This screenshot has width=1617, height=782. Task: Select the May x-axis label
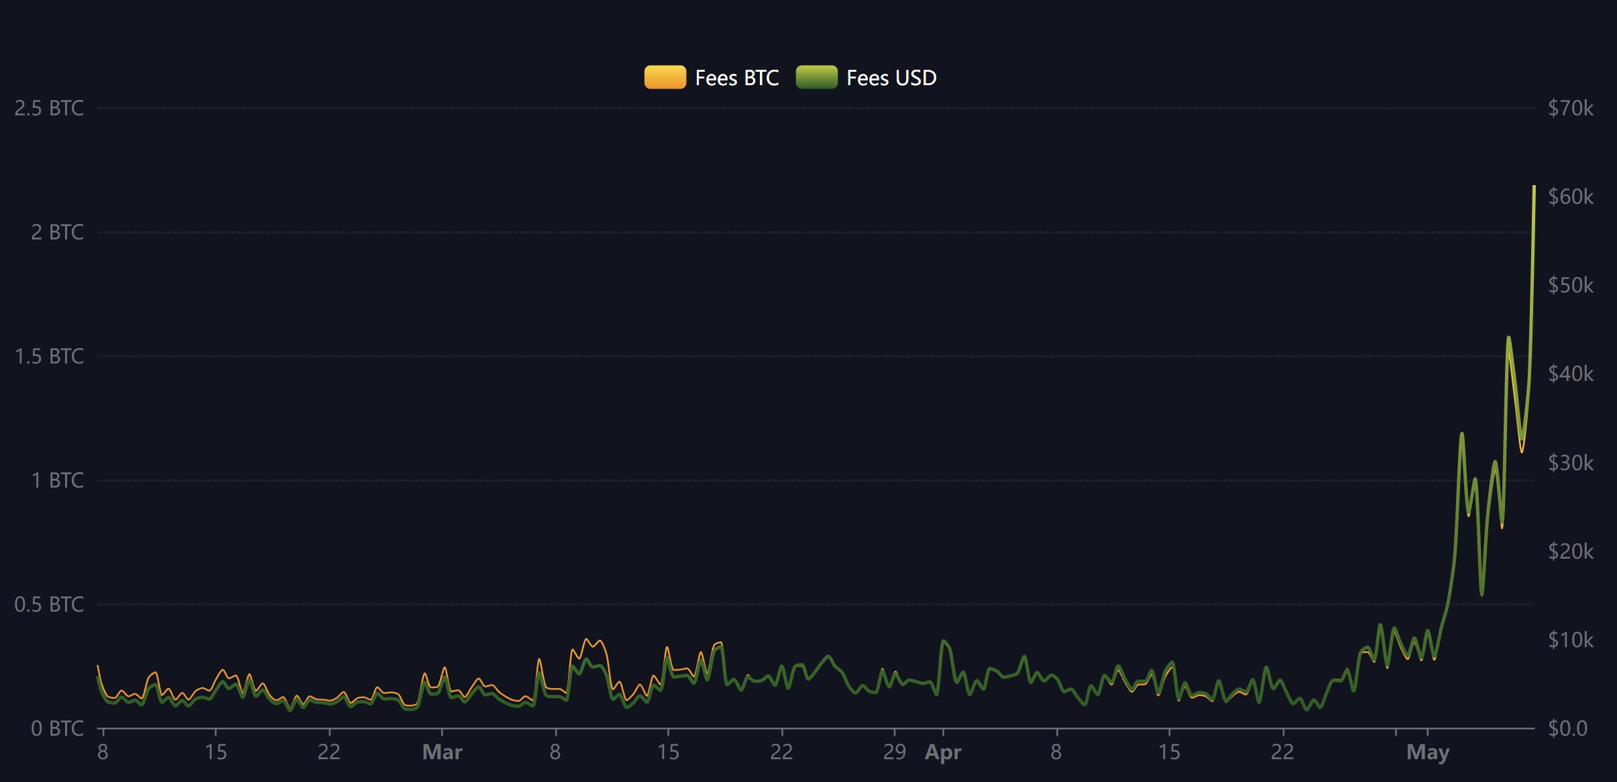(1428, 752)
